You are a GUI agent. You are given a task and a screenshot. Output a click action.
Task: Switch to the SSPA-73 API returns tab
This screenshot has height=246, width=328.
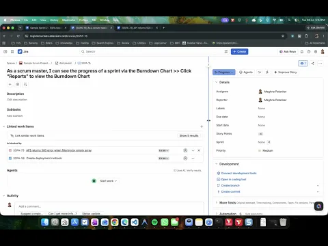[137, 28]
